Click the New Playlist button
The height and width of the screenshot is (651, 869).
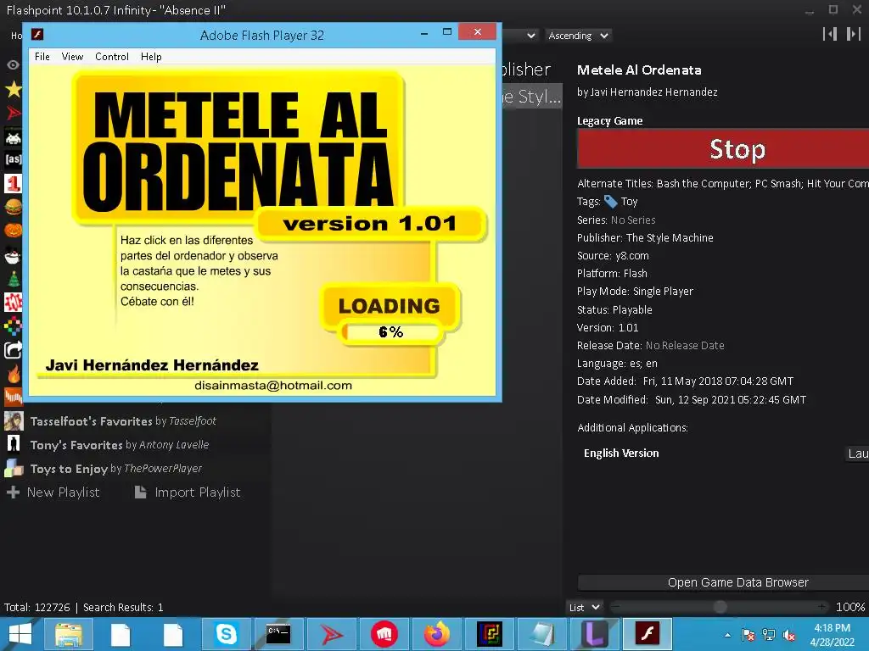(x=53, y=492)
